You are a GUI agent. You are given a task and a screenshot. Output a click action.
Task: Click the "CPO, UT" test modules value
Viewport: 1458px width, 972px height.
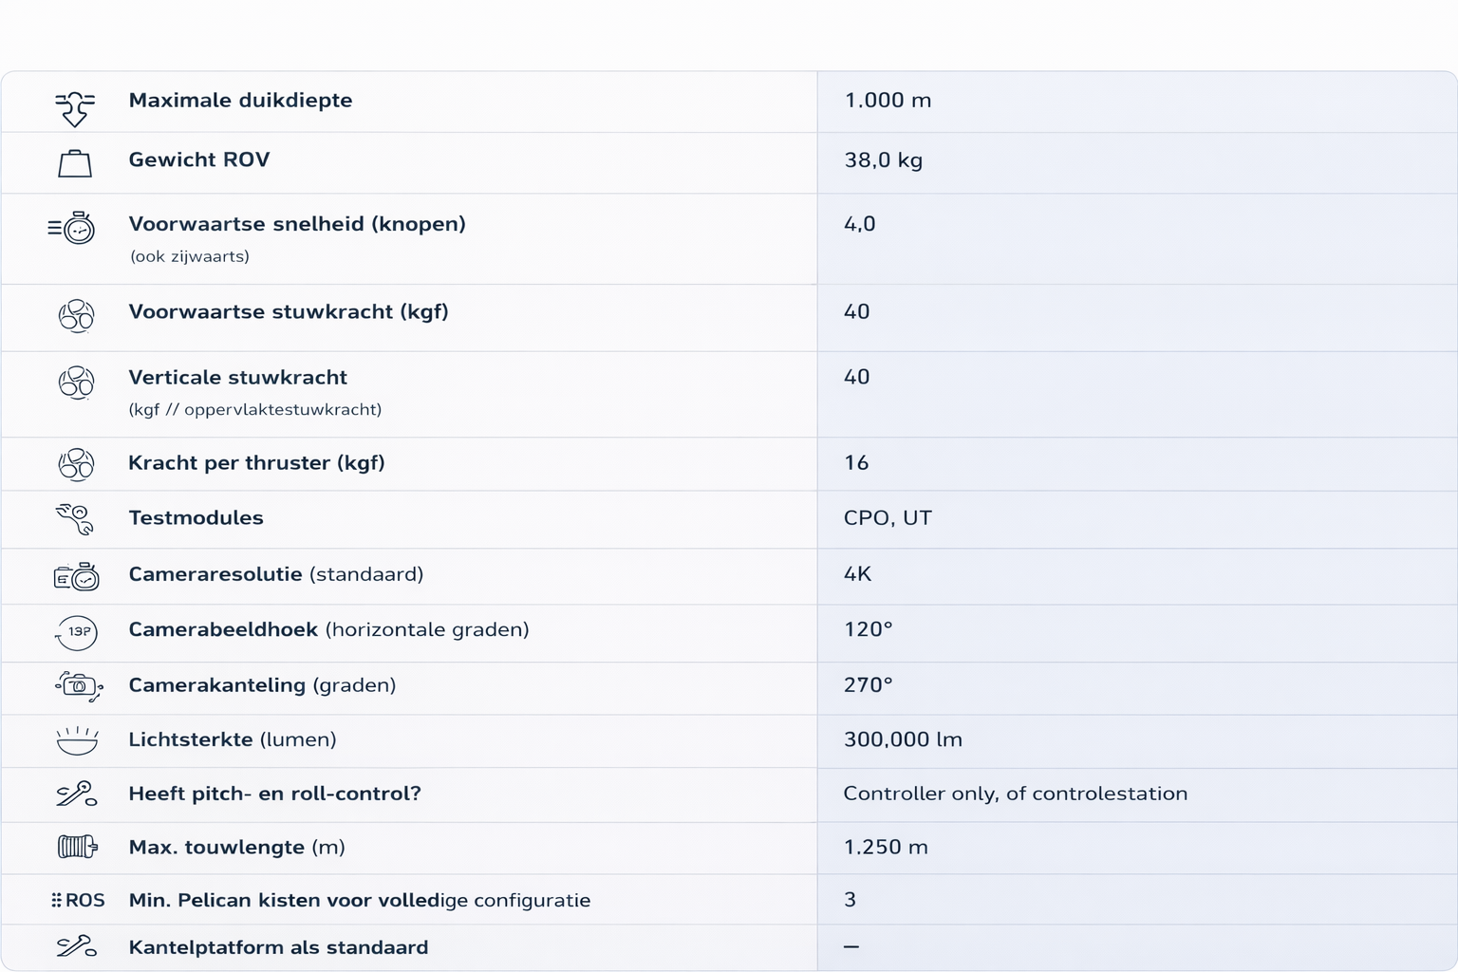[x=888, y=518]
